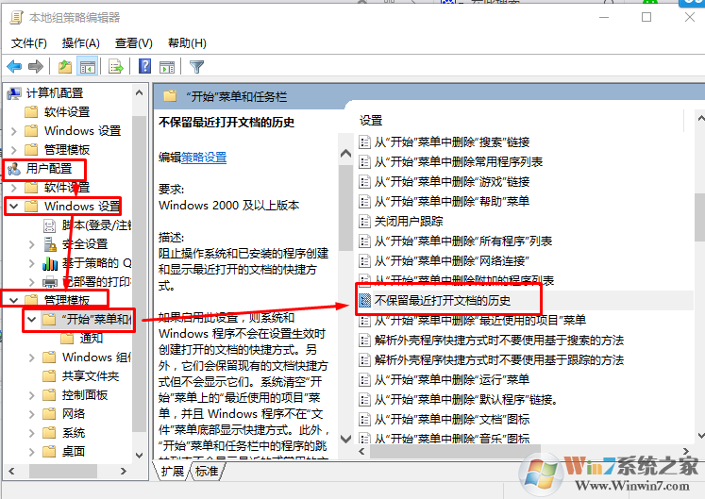Viewport: 705px width, 499px height.
Task: Toggle the Show/Hide console tree icon
Action: coord(87,67)
